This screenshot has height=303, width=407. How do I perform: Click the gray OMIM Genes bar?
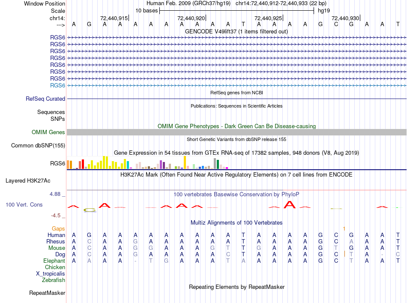(236, 132)
